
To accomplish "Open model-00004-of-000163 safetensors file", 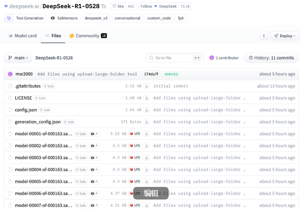I will click(x=44, y=170).
